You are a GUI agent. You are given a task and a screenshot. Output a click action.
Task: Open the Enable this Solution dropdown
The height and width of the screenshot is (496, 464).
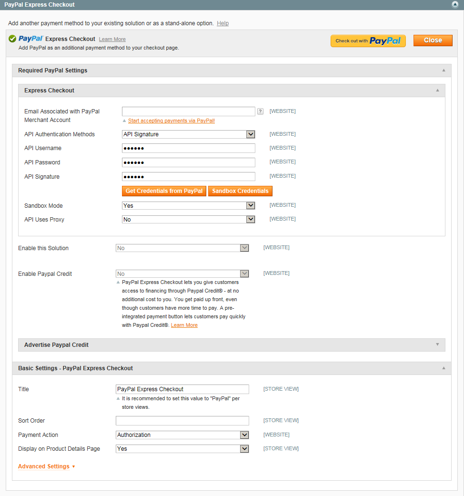click(x=182, y=248)
